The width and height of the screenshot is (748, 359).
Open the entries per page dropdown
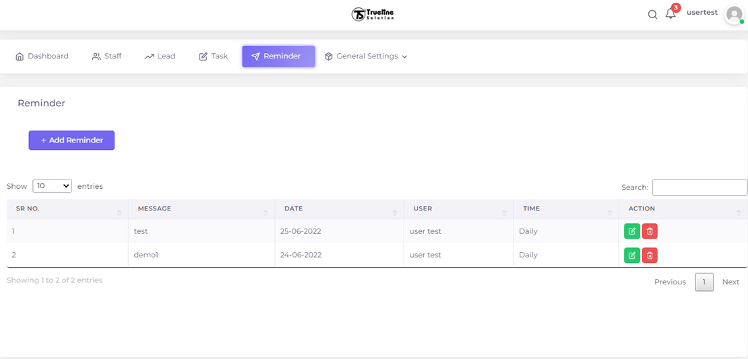[52, 186]
